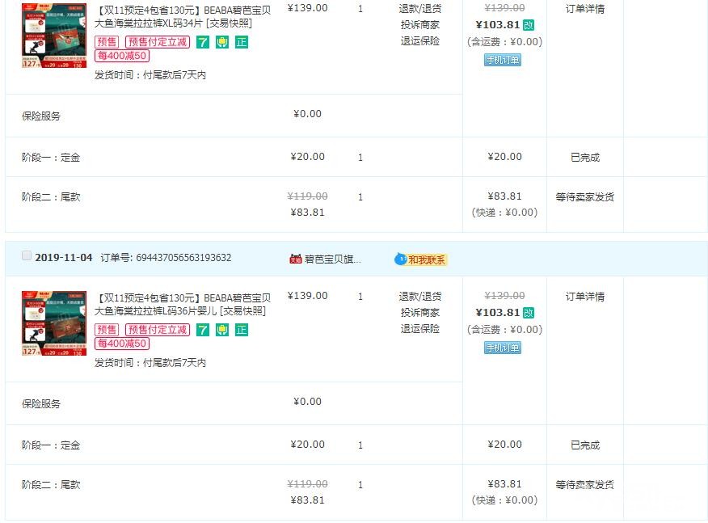The height and width of the screenshot is (523, 708).
Task: Click 退运保险 for the L码36片 order
Action: pyautogui.click(x=419, y=329)
